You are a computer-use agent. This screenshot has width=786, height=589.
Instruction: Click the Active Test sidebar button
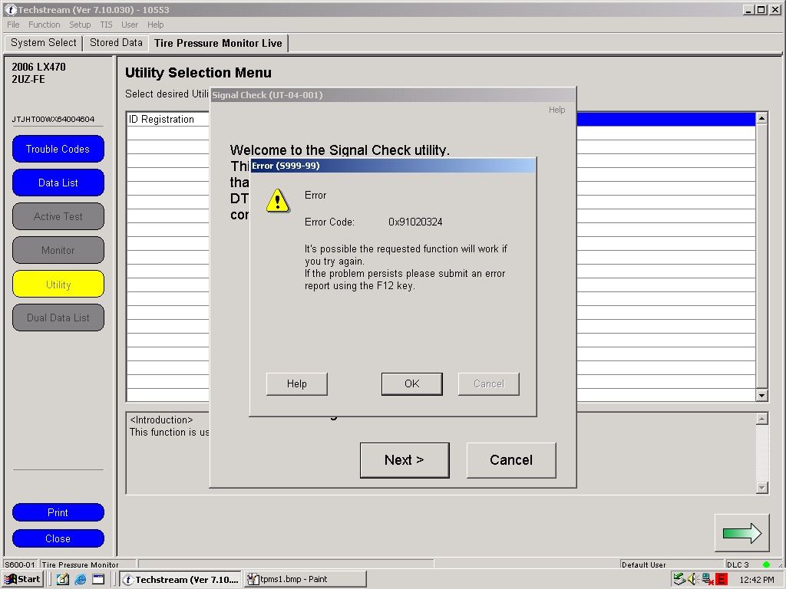click(x=58, y=216)
